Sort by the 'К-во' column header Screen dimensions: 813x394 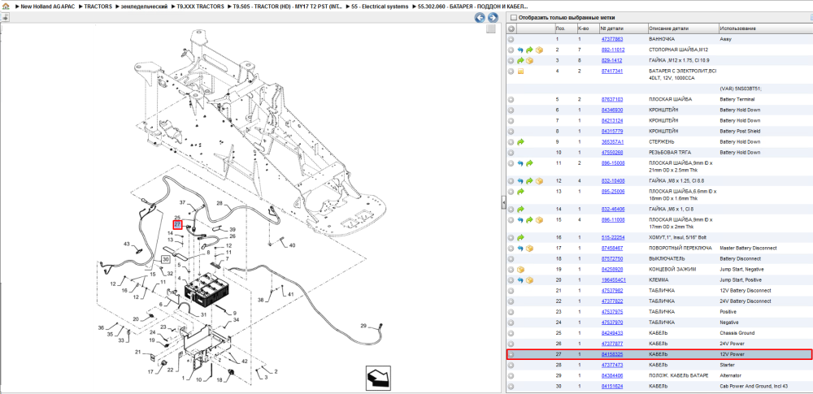[587, 28]
